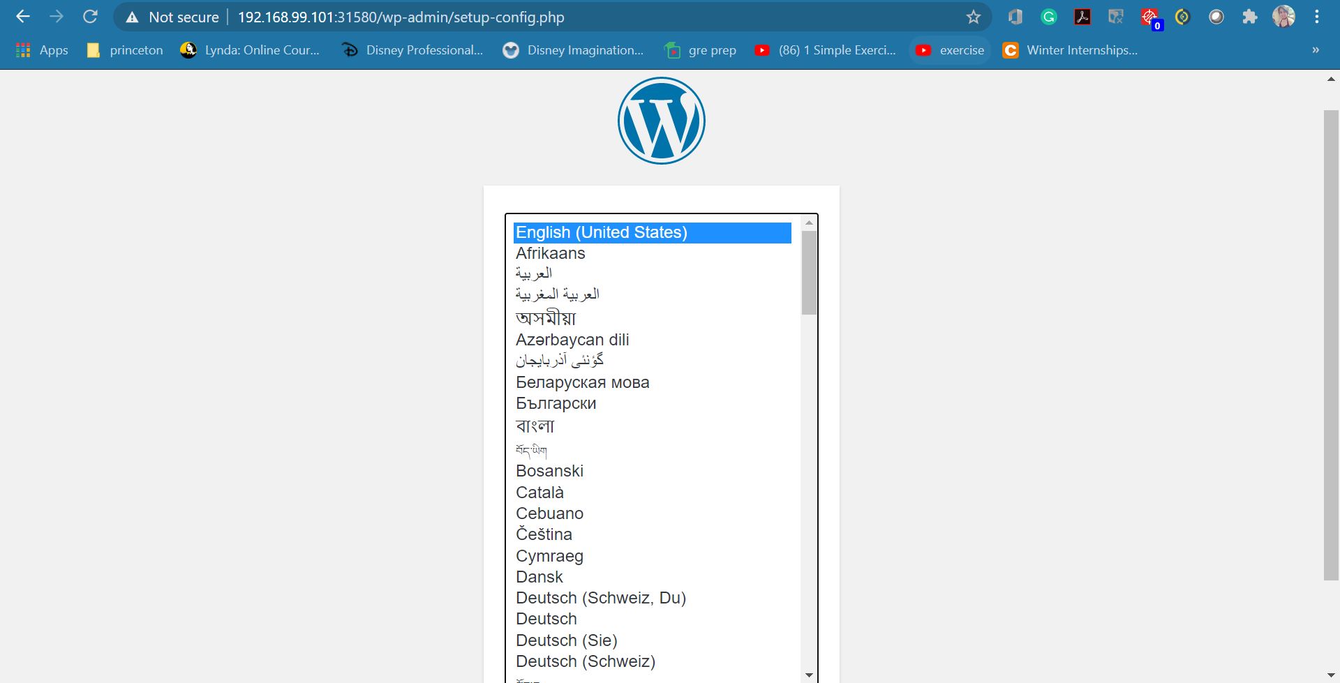Open the exercise bookmark
The image size is (1340, 683).
pyautogui.click(x=950, y=50)
